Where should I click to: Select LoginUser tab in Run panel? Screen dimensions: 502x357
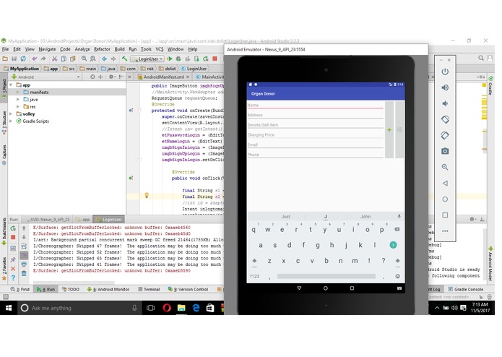click(x=109, y=220)
